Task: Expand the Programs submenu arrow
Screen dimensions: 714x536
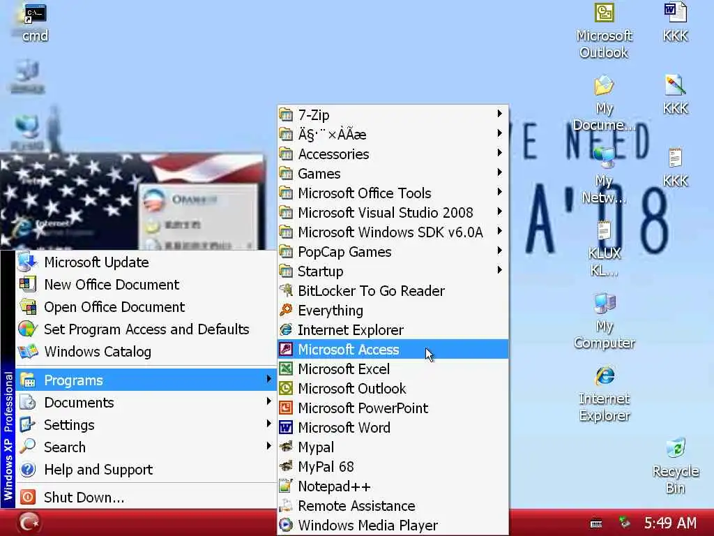Action: (268, 379)
